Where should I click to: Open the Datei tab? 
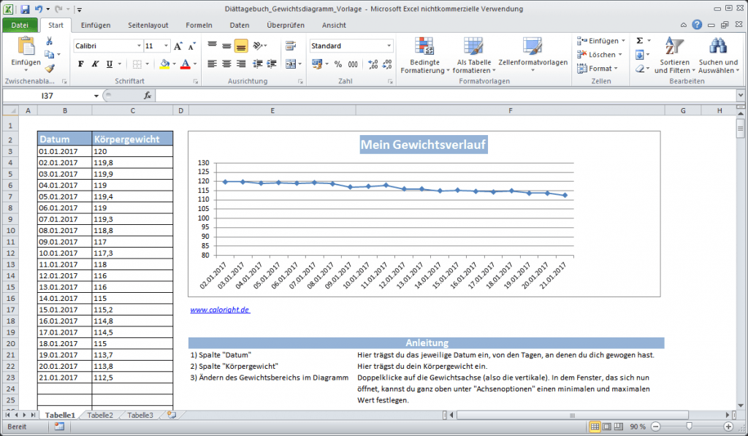click(20, 26)
